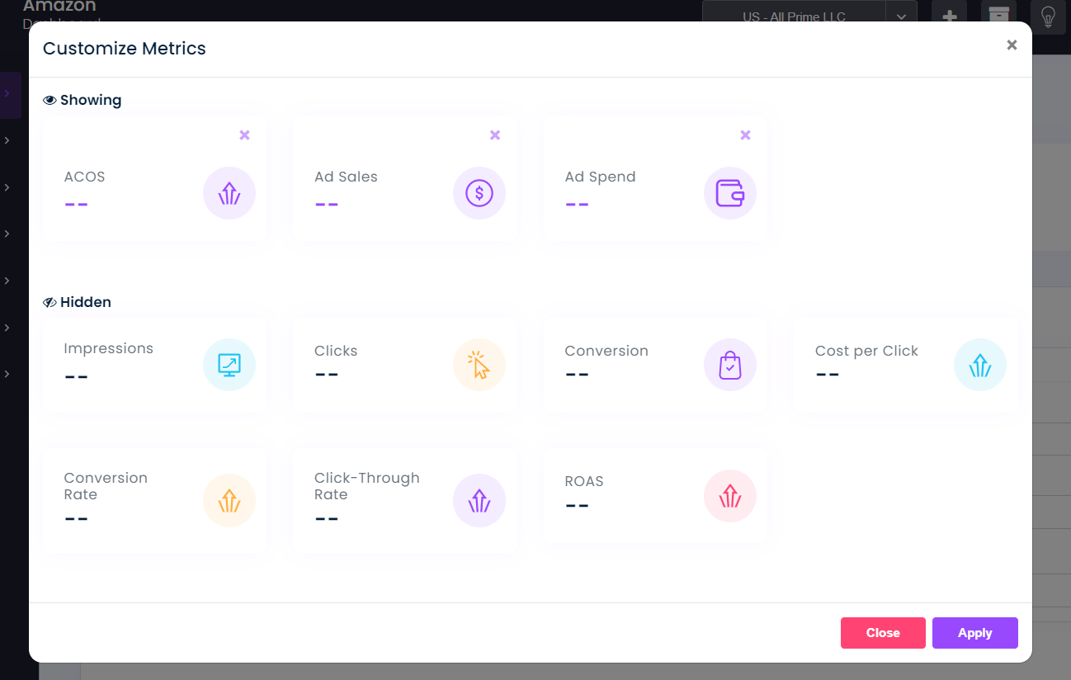Click the Cost per Click arrows icon
This screenshot has width=1071, height=680.
point(980,365)
